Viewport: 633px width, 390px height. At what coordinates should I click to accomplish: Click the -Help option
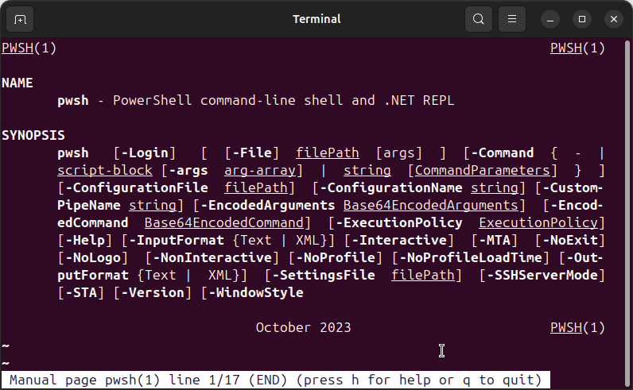click(85, 241)
